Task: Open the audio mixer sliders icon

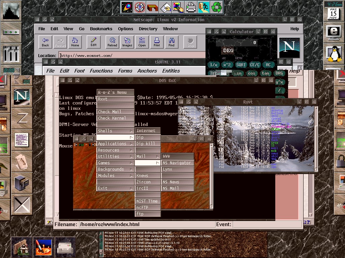Action: (x=10, y=54)
